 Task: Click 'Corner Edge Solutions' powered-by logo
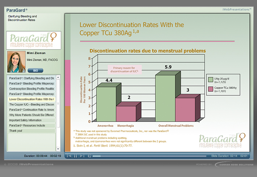(x=235, y=164)
